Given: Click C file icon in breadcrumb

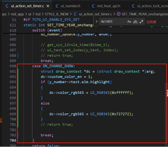Looking at the screenshot, I should pyautogui.click(x=75, y=14).
